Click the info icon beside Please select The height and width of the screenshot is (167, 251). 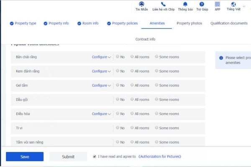tap(221, 58)
